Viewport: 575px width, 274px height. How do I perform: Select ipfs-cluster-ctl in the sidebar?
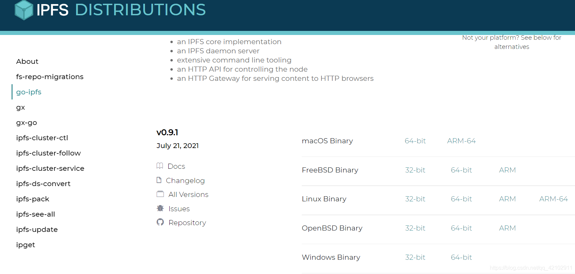coord(42,138)
